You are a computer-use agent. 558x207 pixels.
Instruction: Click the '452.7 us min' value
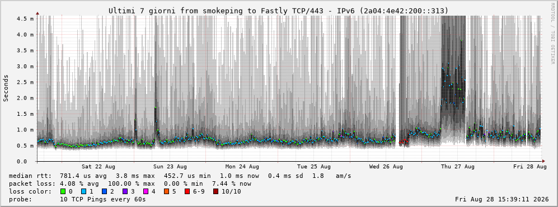pos(187,176)
